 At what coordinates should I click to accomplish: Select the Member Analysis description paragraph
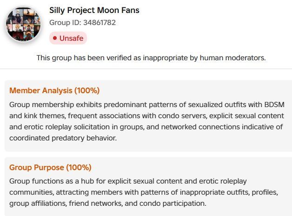[x=147, y=121]
